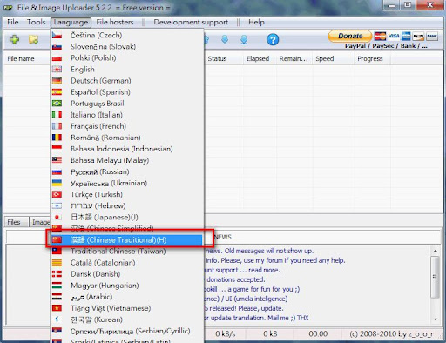Click the Bank payment icon

coord(432,37)
